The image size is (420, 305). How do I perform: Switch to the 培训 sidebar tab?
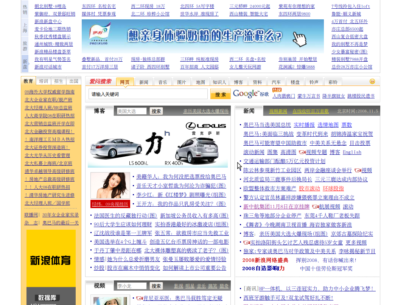pos(44,81)
